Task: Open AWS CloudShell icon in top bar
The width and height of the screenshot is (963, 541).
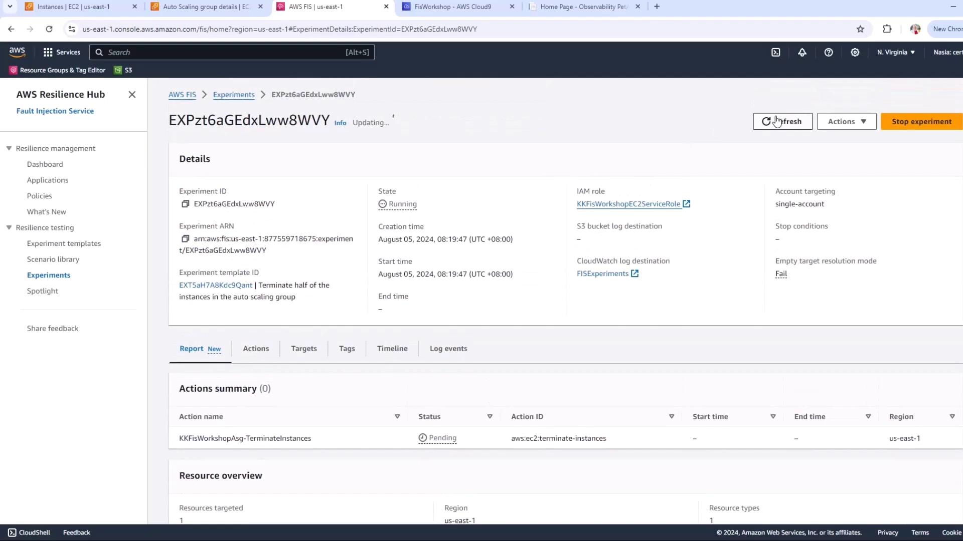Action: 775,52
